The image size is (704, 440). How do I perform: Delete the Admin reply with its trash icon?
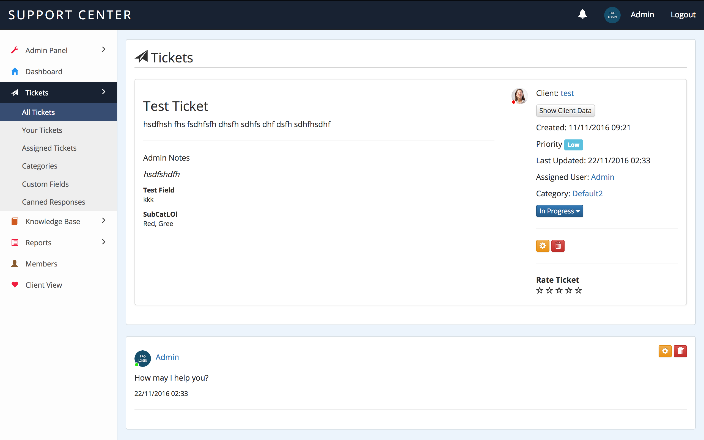tap(680, 351)
